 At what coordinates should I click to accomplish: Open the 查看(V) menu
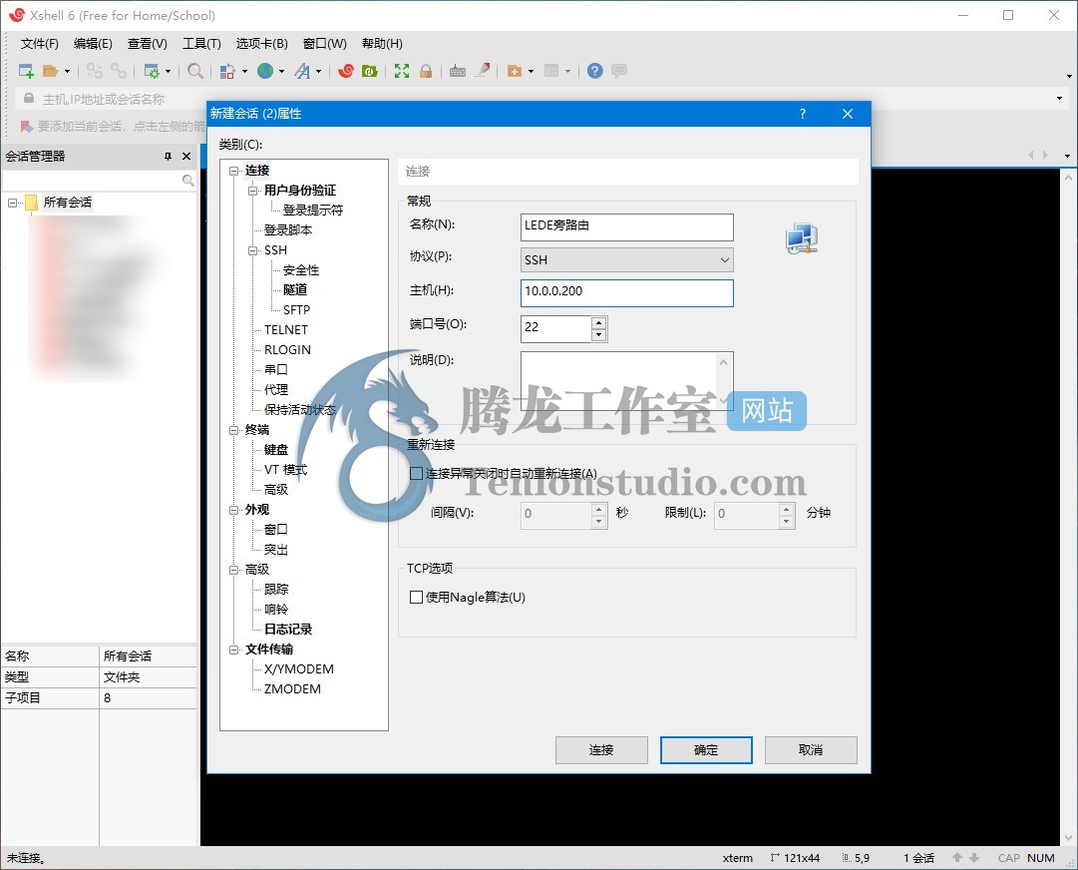click(148, 43)
